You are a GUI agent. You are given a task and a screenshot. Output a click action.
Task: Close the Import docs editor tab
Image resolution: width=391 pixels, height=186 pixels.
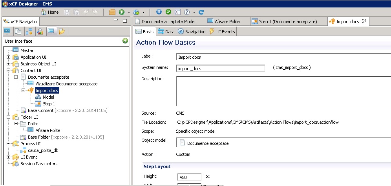pos(364,21)
